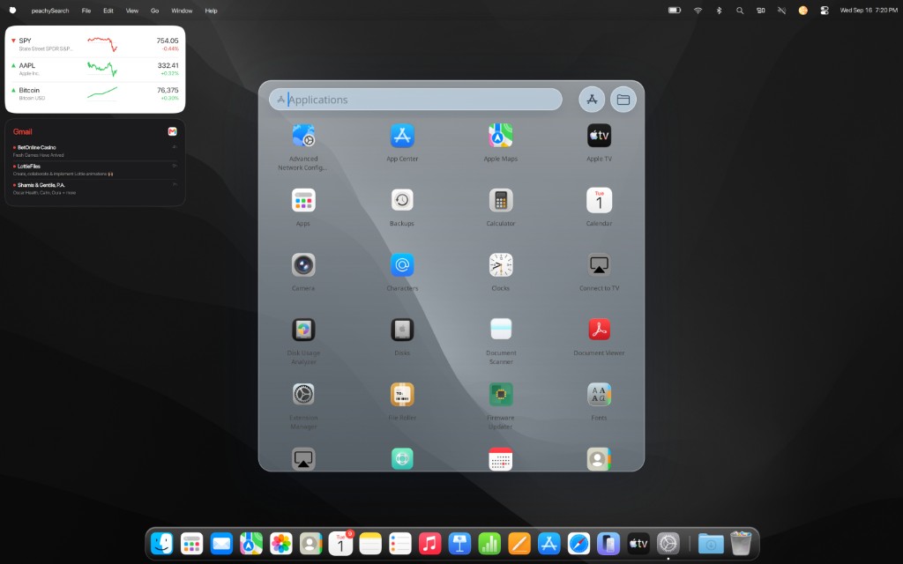Click the Gmail widget title

click(x=22, y=132)
